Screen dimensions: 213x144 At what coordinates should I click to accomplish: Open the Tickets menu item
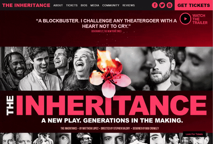(x=72, y=5)
